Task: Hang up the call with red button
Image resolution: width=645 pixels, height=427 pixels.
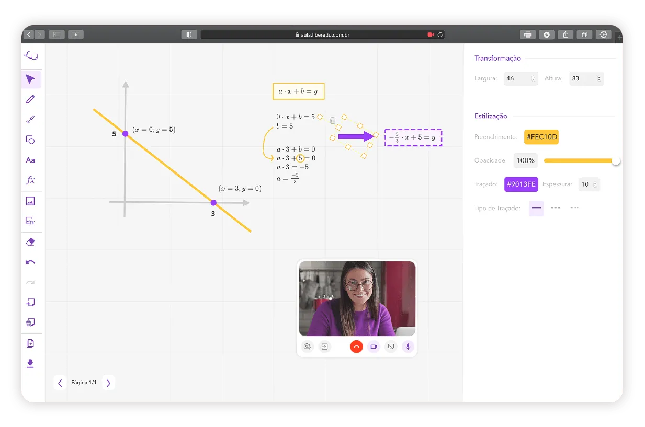Action: (x=356, y=347)
